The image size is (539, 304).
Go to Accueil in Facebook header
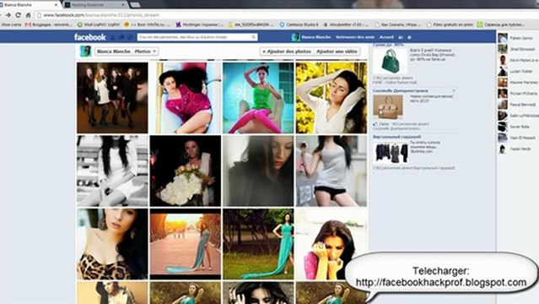386,37
